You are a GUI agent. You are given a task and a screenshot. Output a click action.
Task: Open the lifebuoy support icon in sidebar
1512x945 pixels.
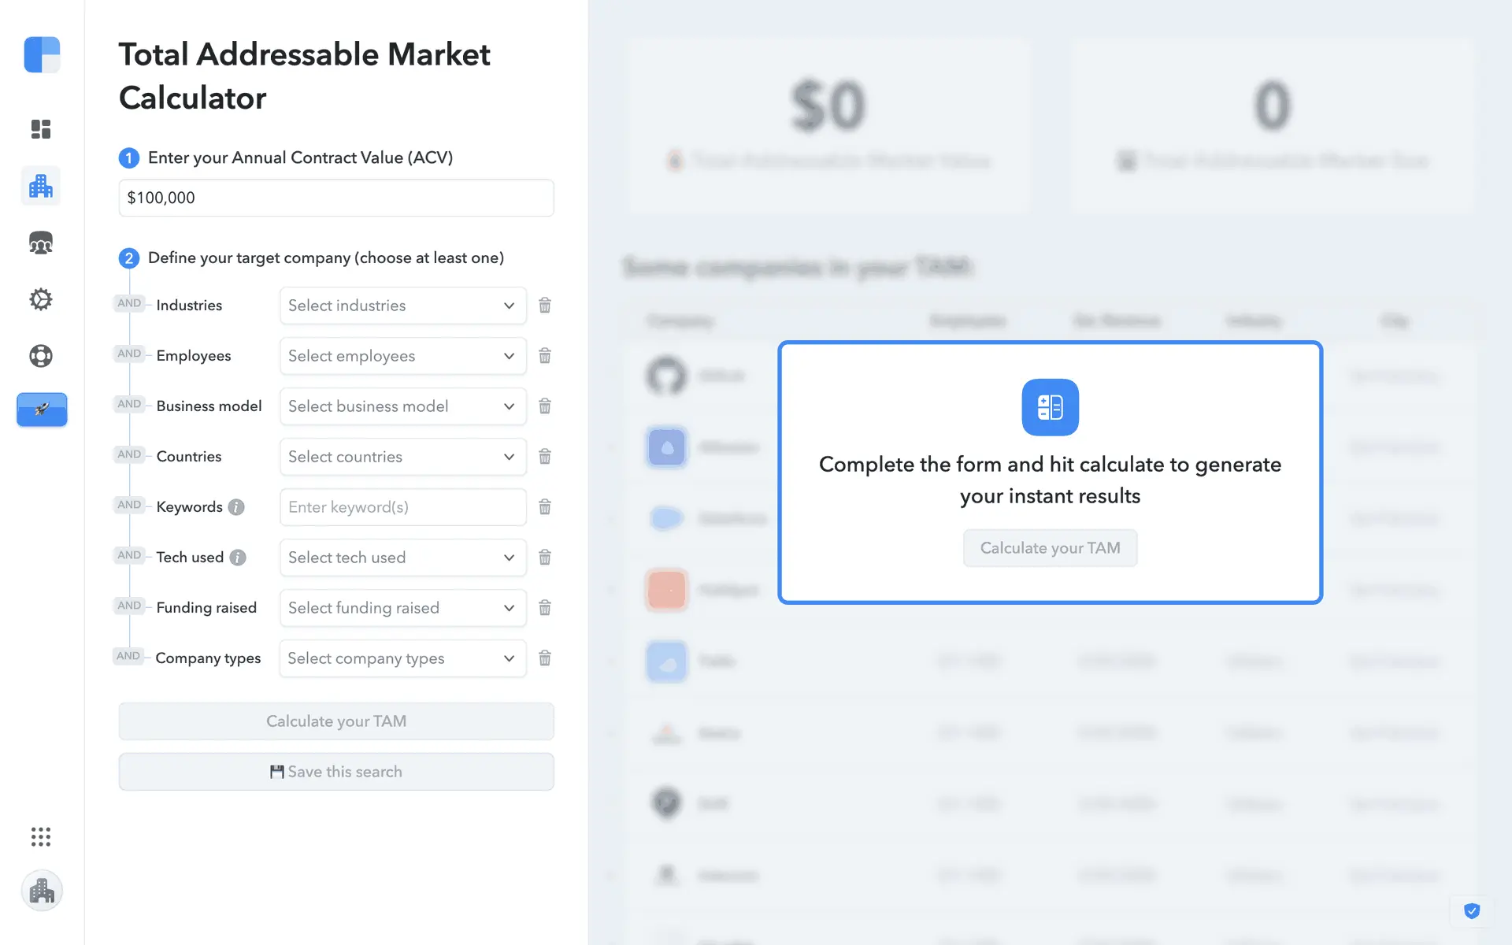pos(41,356)
